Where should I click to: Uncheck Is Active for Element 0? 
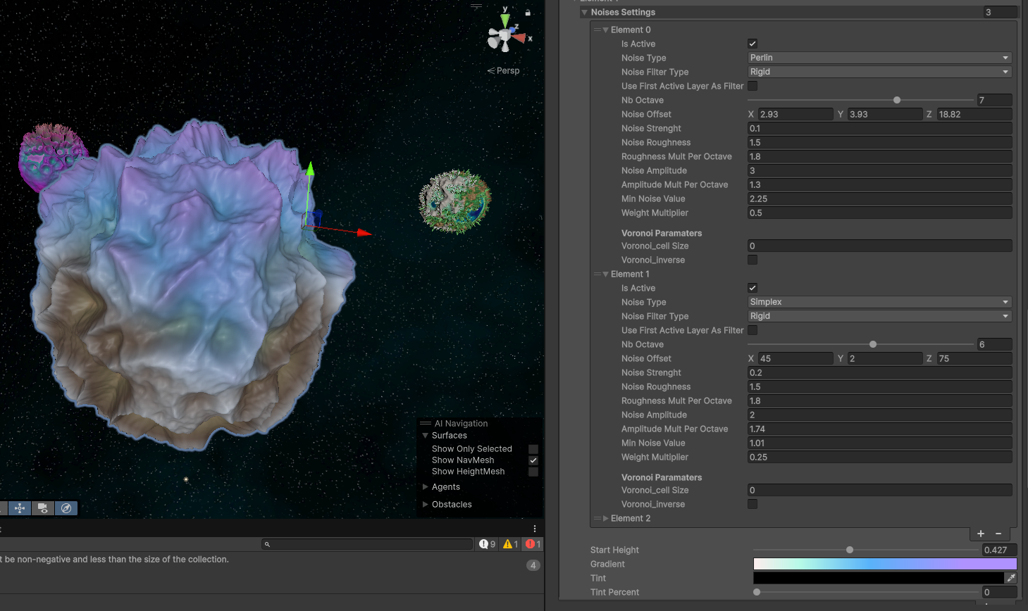(x=753, y=44)
